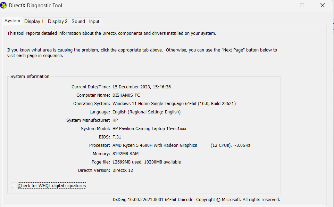Switch to the Display 1 tab
This screenshot has width=334, height=207.
[x=34, y=21]
